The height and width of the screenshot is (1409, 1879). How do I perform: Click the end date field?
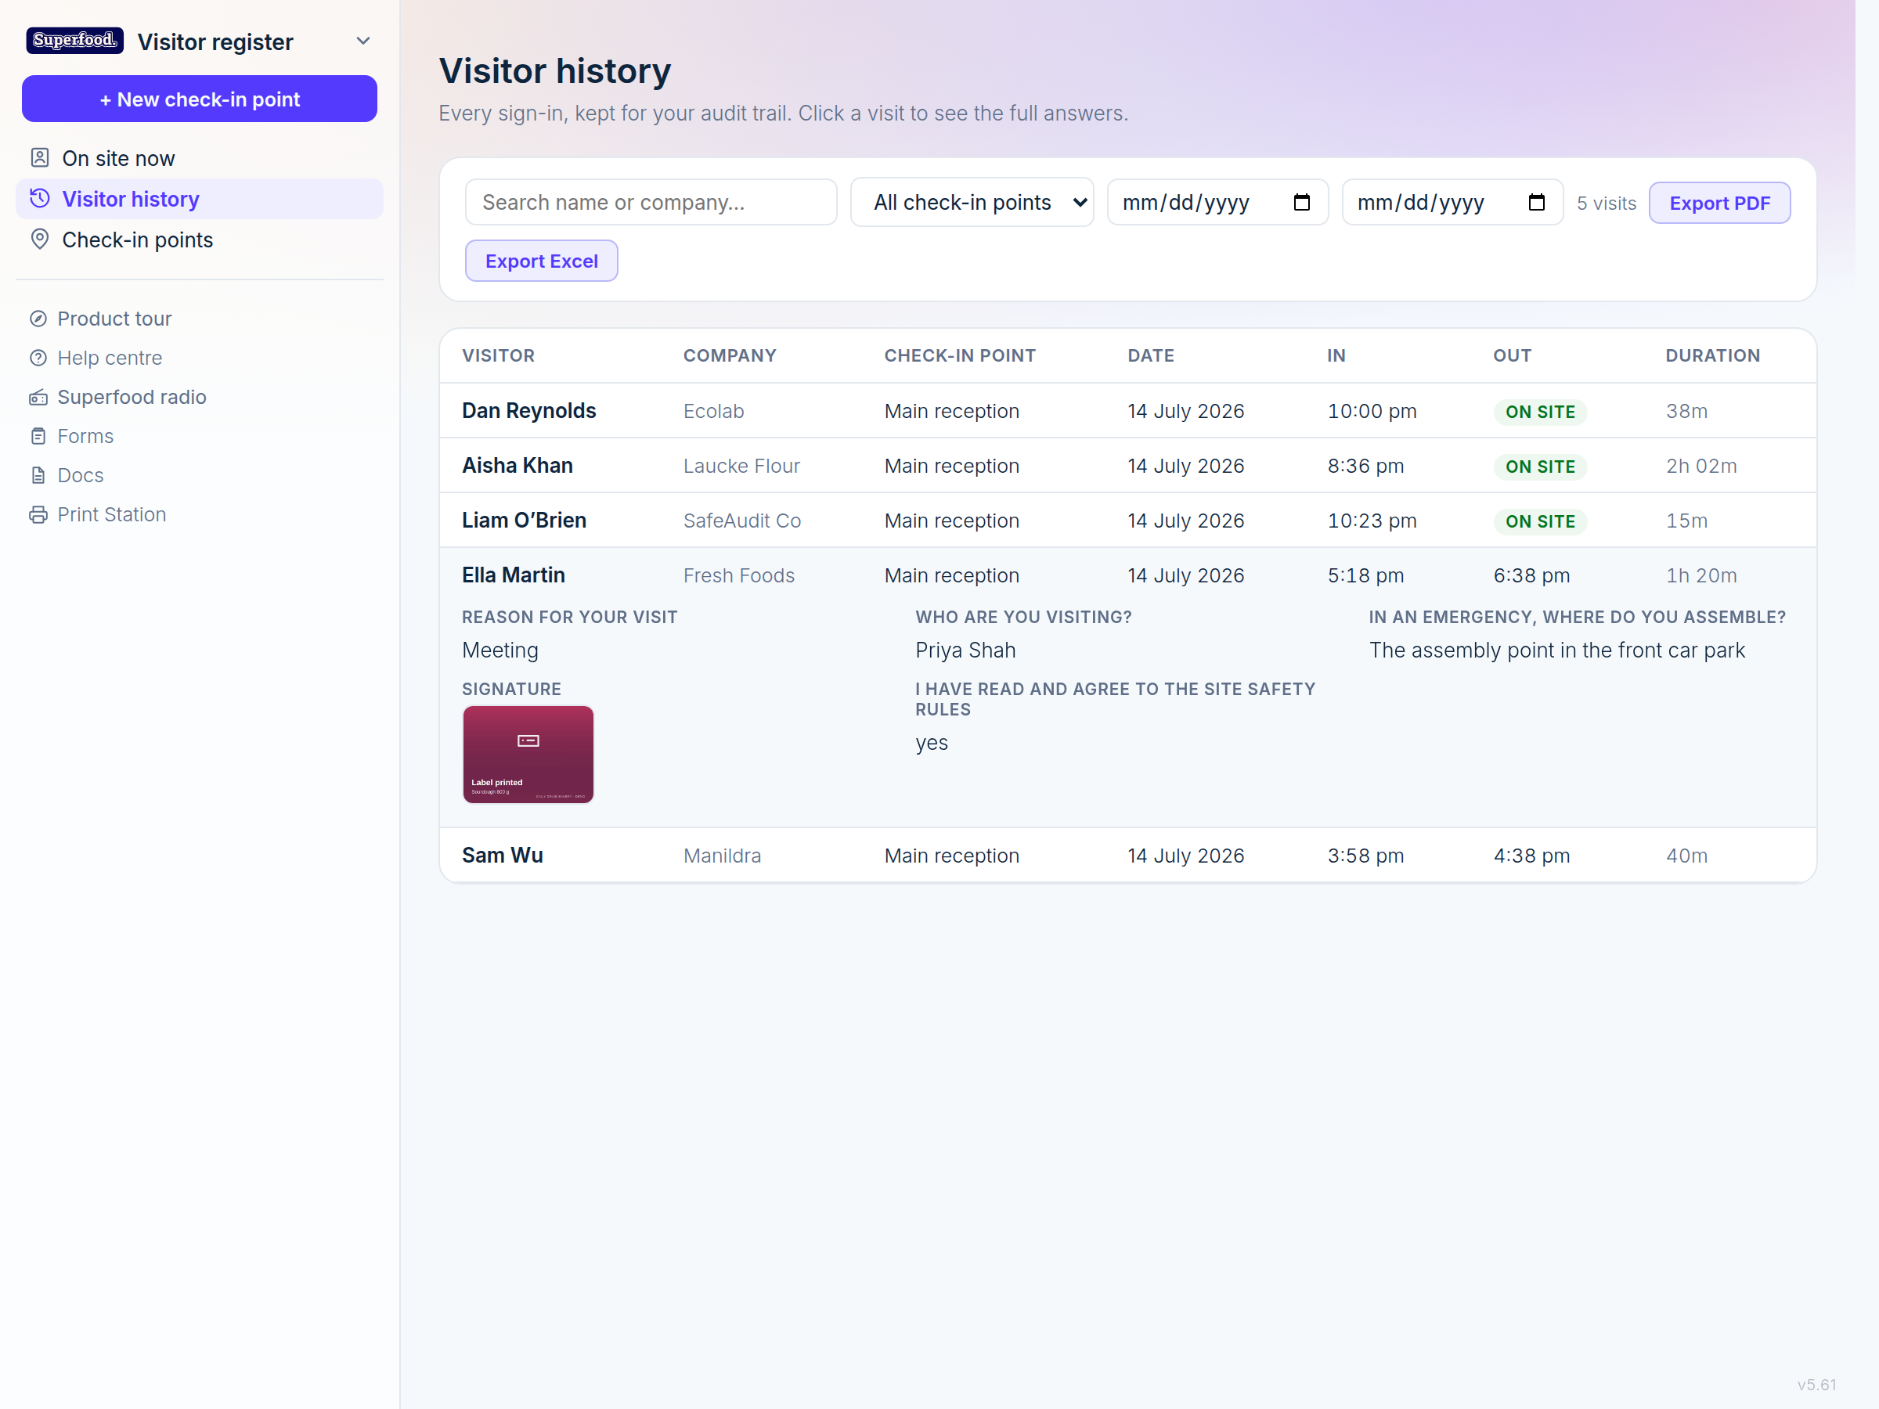pos(1452,202)
